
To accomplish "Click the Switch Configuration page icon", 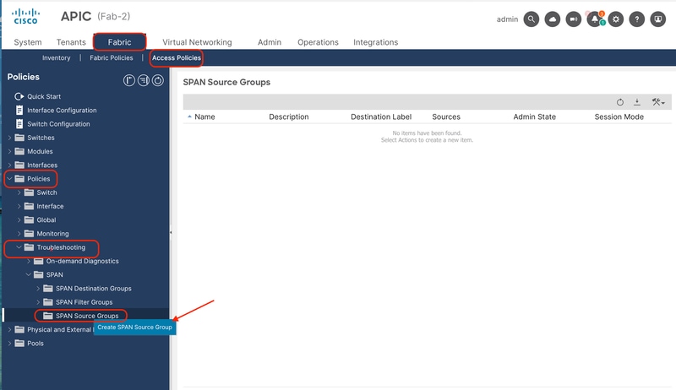I will (19, 124).
